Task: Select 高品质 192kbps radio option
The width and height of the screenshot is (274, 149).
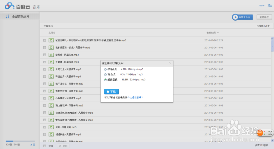Action: point(105,75)
